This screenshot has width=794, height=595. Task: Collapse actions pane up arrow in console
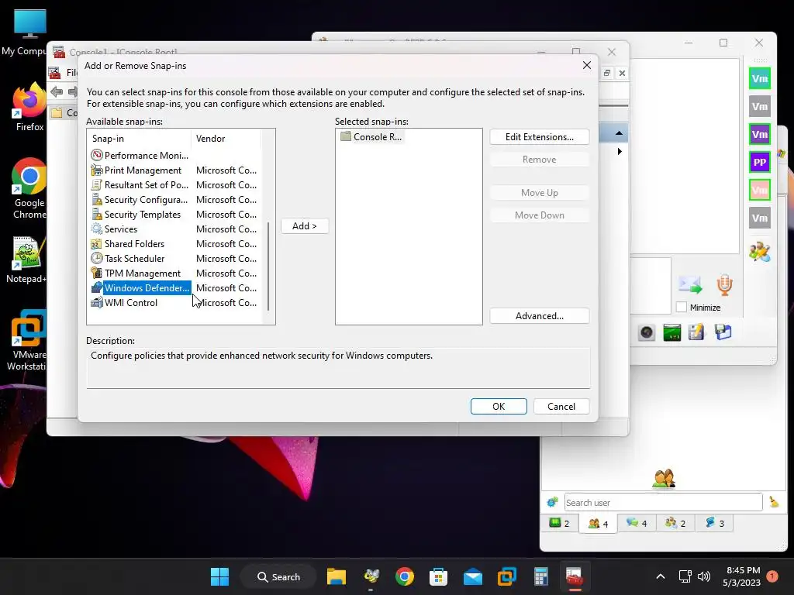click(619, 133)
